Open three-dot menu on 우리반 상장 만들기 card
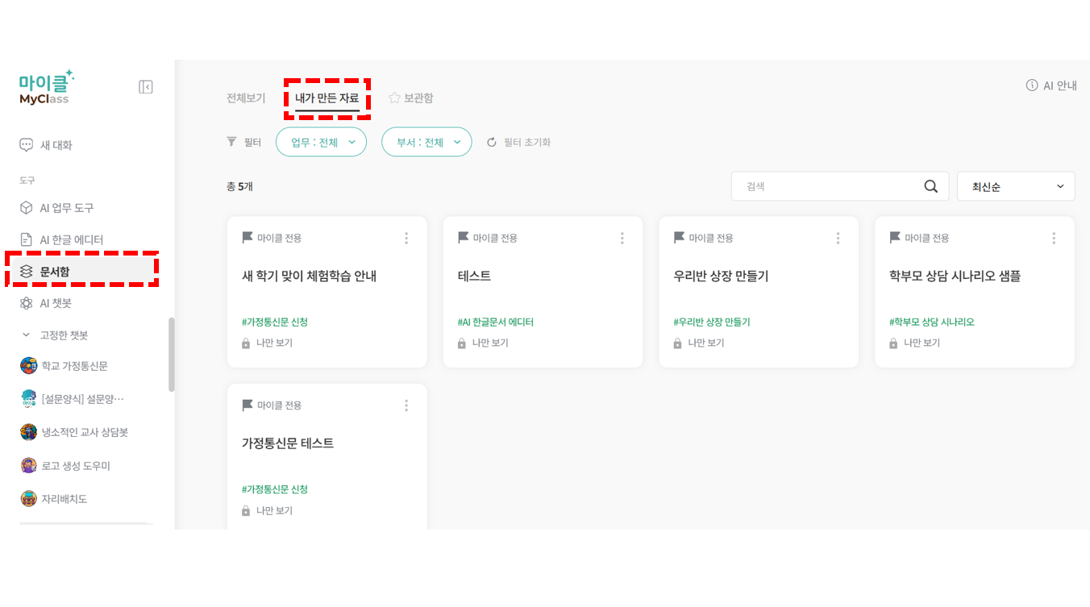 [x=838, y=238]
